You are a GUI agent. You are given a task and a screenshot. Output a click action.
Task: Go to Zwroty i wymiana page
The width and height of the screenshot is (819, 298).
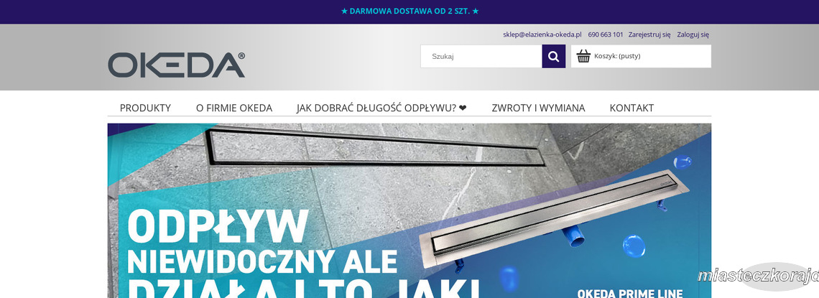pos(538,108)
